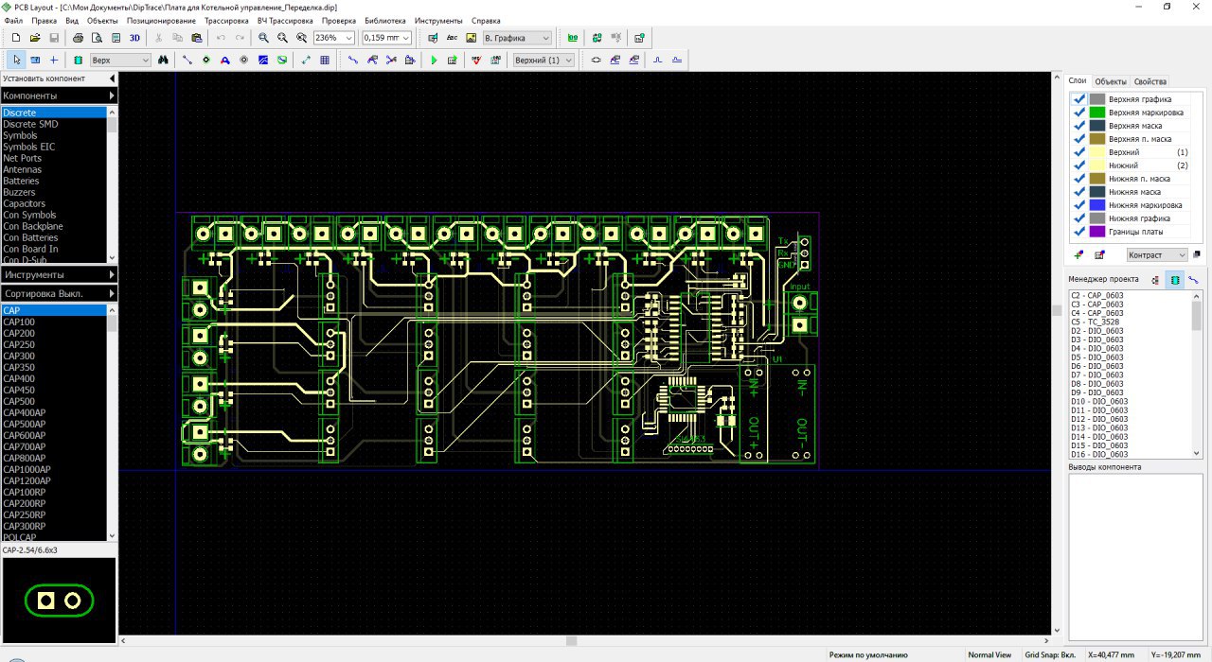Toggle visibility of Нижний (2) layer

1079,165
